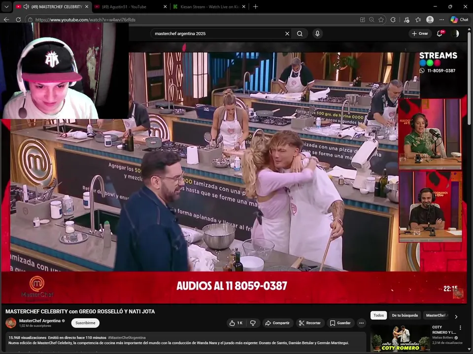Click the MasterChef video player area
The width and height of the screenshot is (473, 354).
tap(234, 173)
